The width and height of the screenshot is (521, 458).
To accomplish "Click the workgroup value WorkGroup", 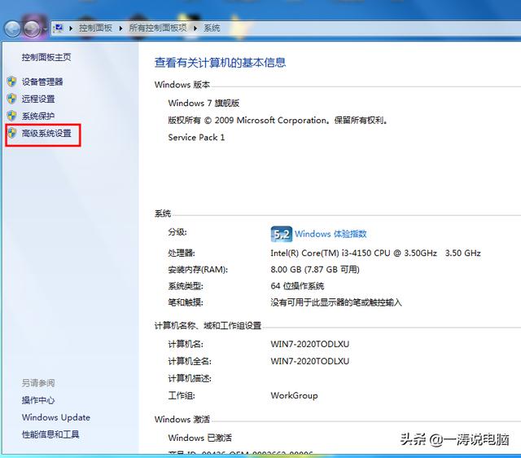I will point(294,395).
